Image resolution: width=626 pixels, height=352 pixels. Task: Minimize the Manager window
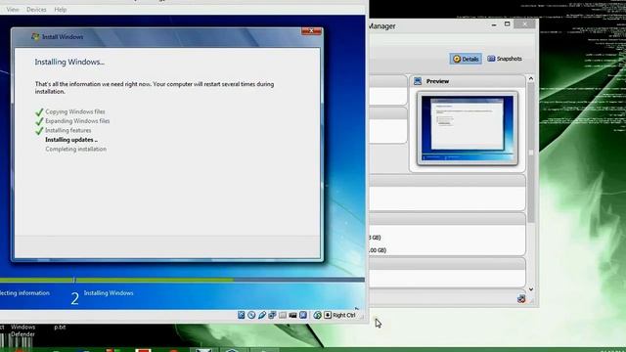(494, 24)
